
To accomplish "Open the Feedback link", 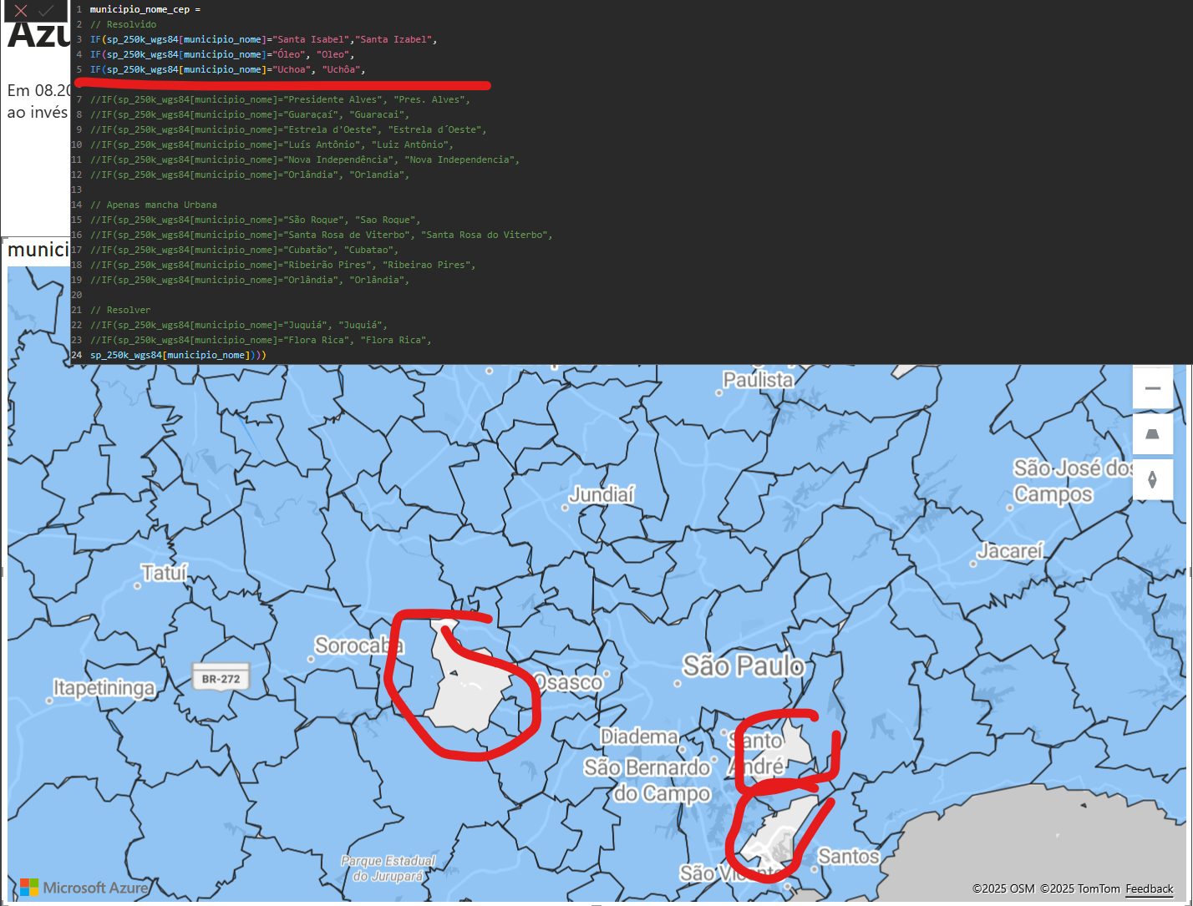I will (x=1149, y=889).
